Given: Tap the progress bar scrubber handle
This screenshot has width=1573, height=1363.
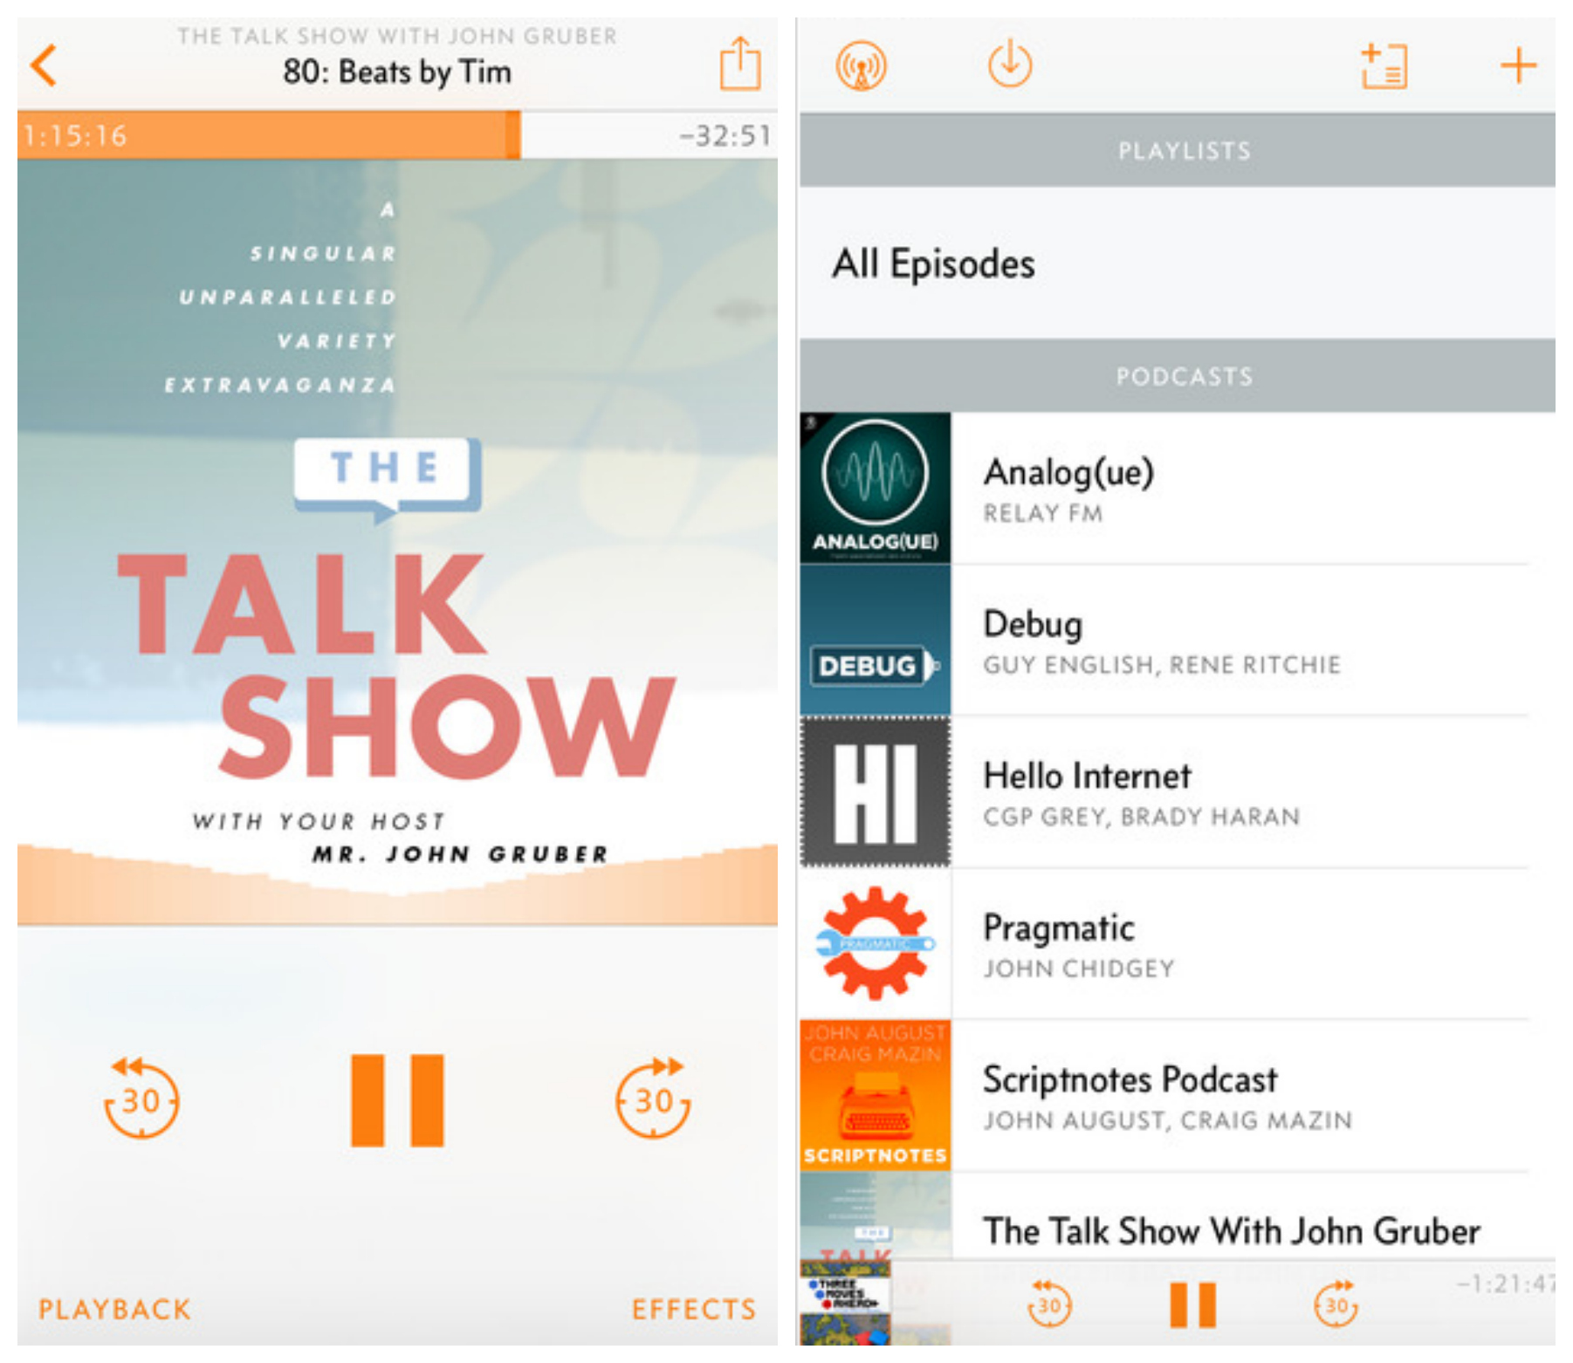Looking at the screenshot, I should [x=513, y=134].
